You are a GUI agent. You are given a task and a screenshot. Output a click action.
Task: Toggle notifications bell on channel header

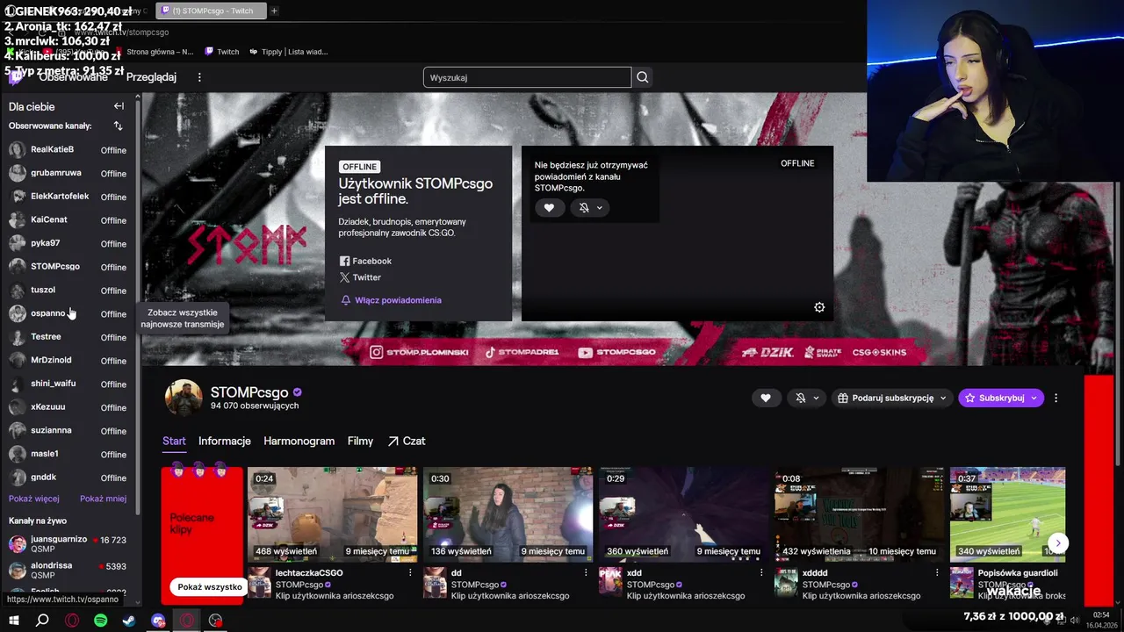point(800,398)
